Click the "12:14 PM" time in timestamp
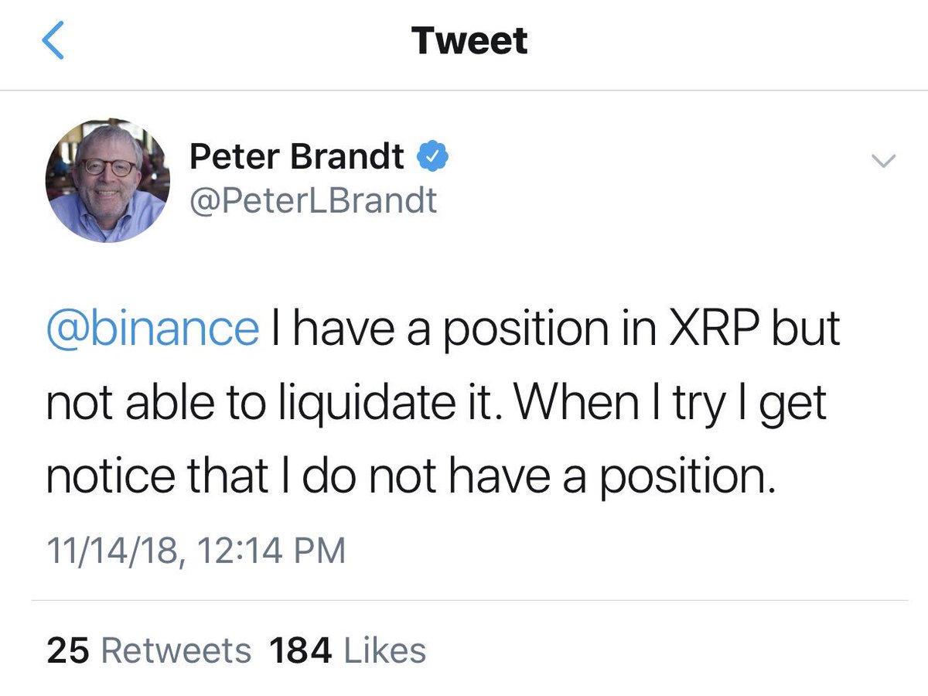 [271, 552]
